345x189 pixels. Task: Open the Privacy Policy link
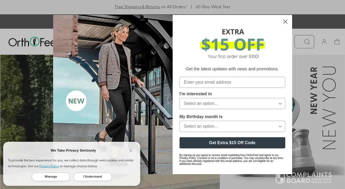[x=49, y=166]
